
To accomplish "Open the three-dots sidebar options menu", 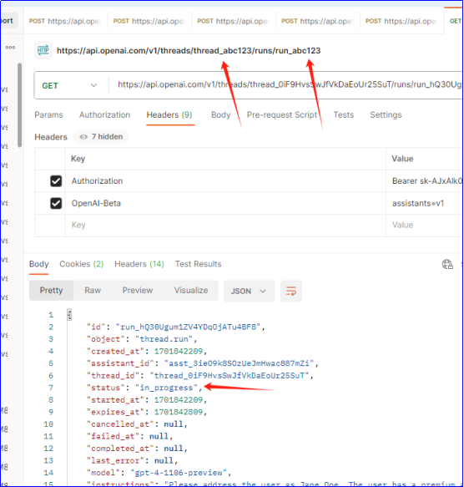I will [x=10, y=48].
